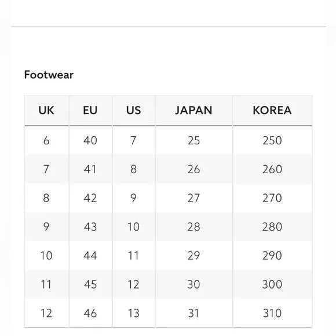Click the UK size 6 cell

(46, 140)
